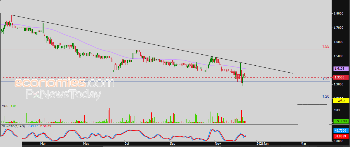Click the Mar label following 2026Jan

303,144
